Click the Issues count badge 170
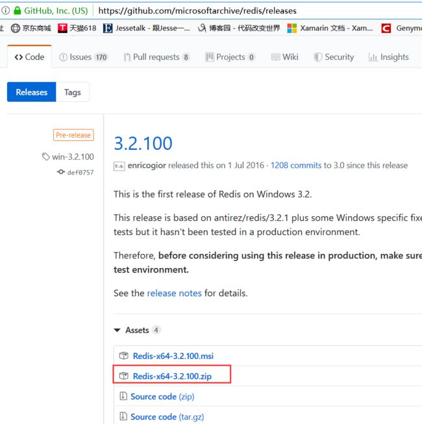 (x=101, y=57)
